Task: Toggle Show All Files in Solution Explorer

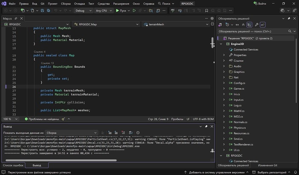Action: click(249, 25)
